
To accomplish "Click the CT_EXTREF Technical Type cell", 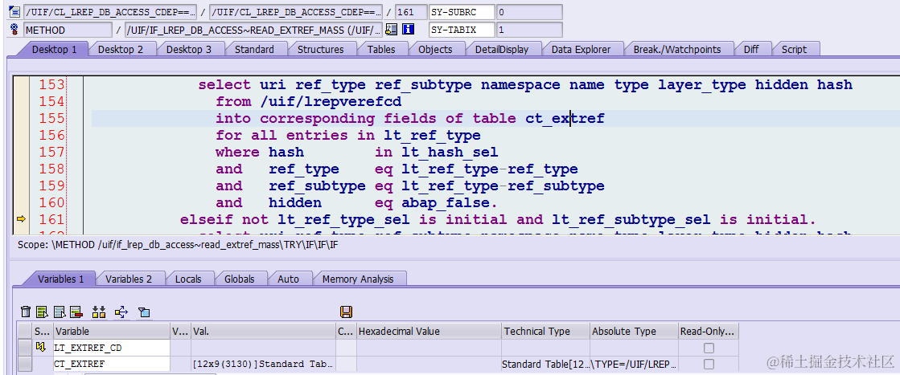I will (x=545, y=364).
